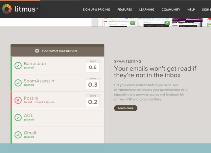Image resolution: width=211 pixels, height=153 pixels.
Task: Click SpamAssassin green checkmark icon
Action: click(18, 83)
